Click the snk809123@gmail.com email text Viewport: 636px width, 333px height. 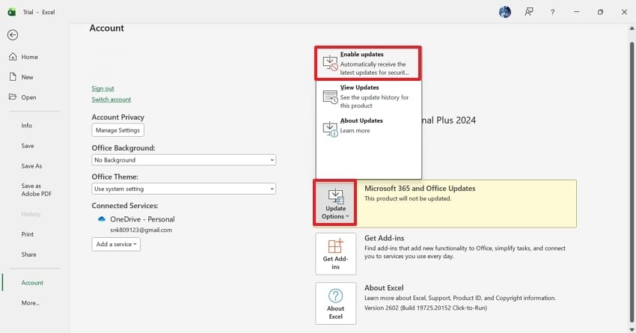click(141, 230)
